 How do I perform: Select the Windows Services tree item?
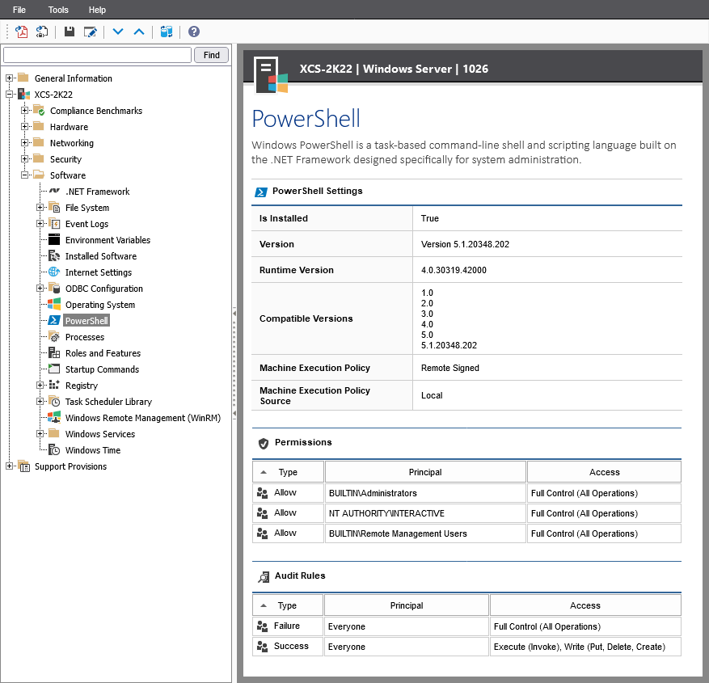[x=100, y=434]
